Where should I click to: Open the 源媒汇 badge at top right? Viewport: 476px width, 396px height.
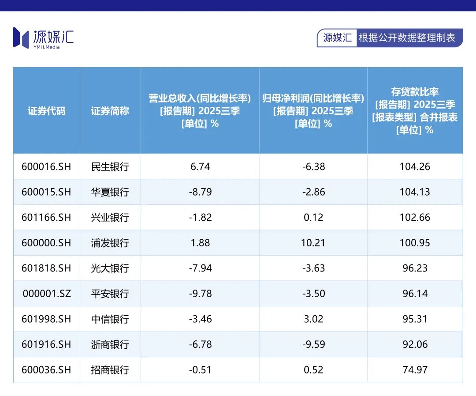[x=336, y=38]
